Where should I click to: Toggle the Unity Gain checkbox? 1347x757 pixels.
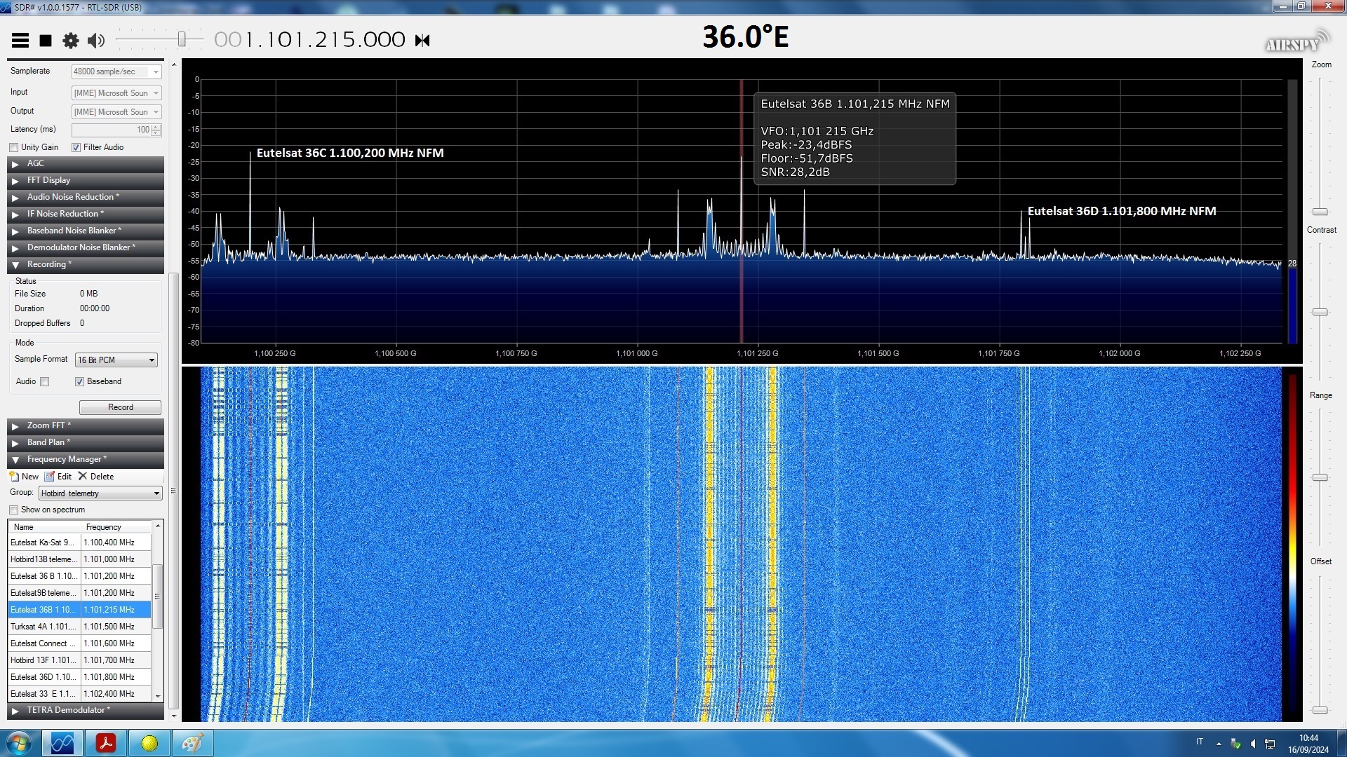pos(14,147)
